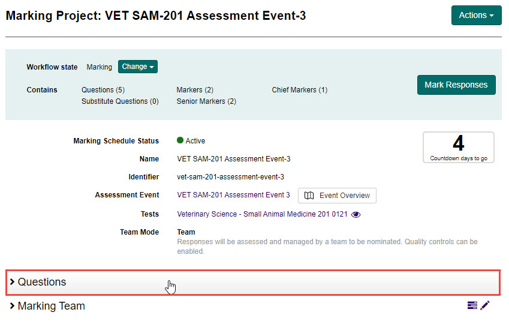Click the book icon in Event Overview
The image size is (509, 330).
pyautogui.click(x=309, y=196)
